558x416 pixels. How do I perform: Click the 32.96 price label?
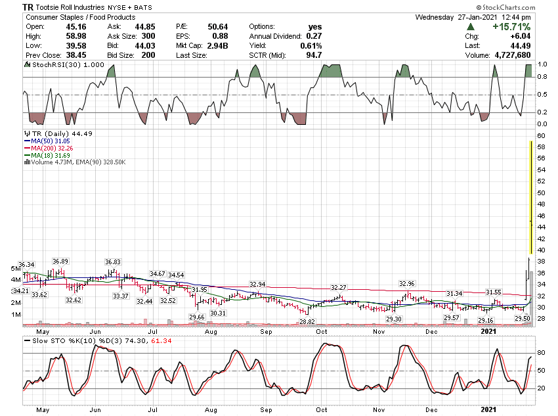[407, 283]
